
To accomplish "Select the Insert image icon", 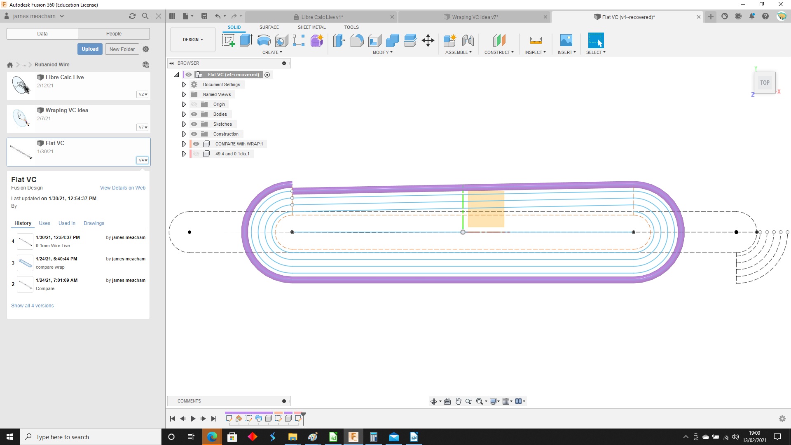I will click(x=566, y=40).
